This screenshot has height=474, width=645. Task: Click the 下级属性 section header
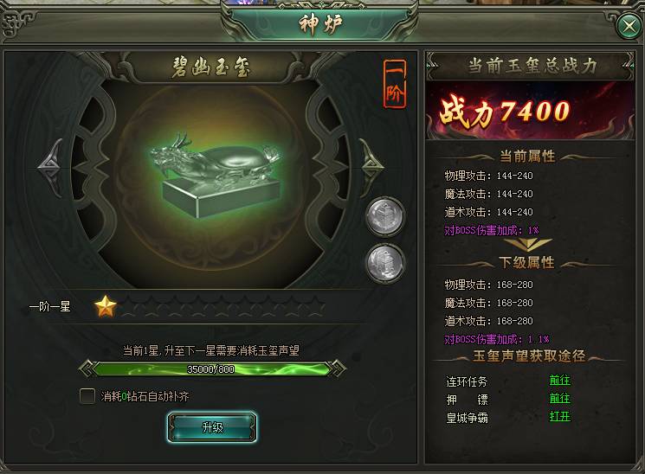pos(527,262)
